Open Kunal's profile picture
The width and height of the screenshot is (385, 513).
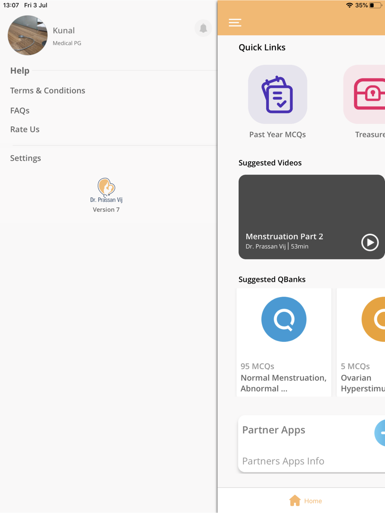coord(28,35)
